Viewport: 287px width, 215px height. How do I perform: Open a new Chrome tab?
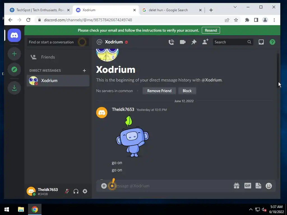pyautogui.click(x=211, y=10)
